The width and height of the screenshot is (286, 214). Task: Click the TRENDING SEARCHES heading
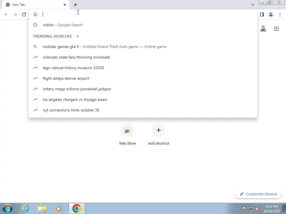click(52, 36)
